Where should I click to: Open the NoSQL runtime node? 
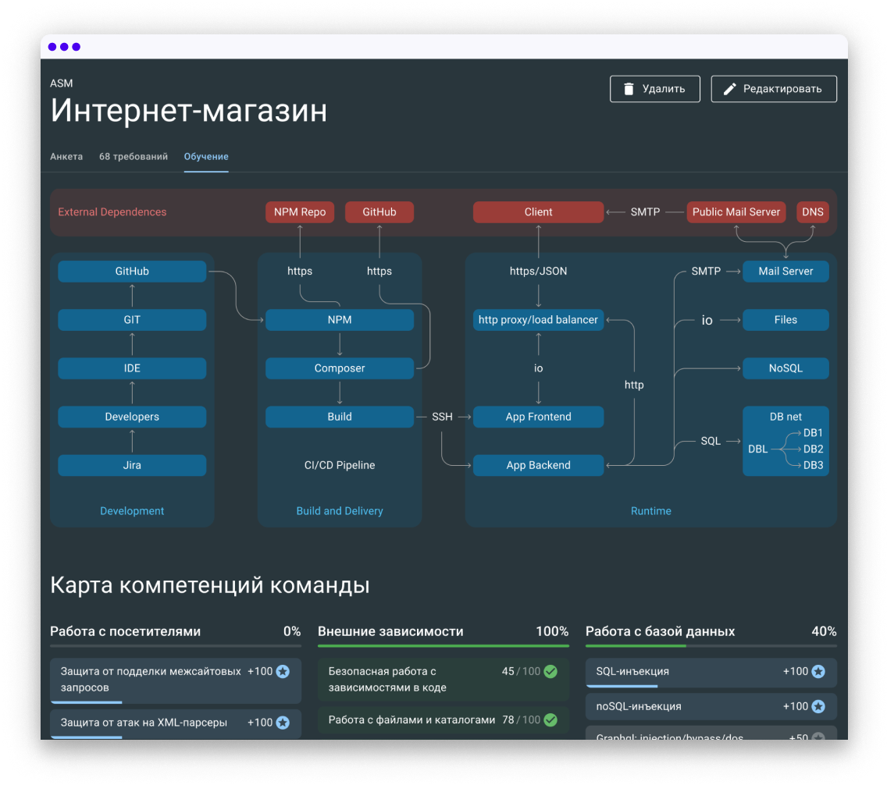(785, 368)
